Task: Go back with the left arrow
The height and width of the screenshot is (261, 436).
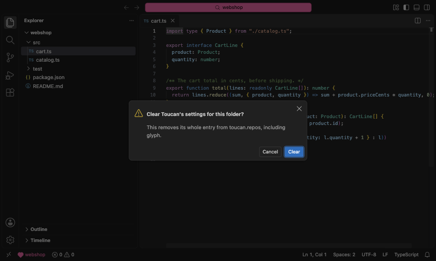Action: 126,7
